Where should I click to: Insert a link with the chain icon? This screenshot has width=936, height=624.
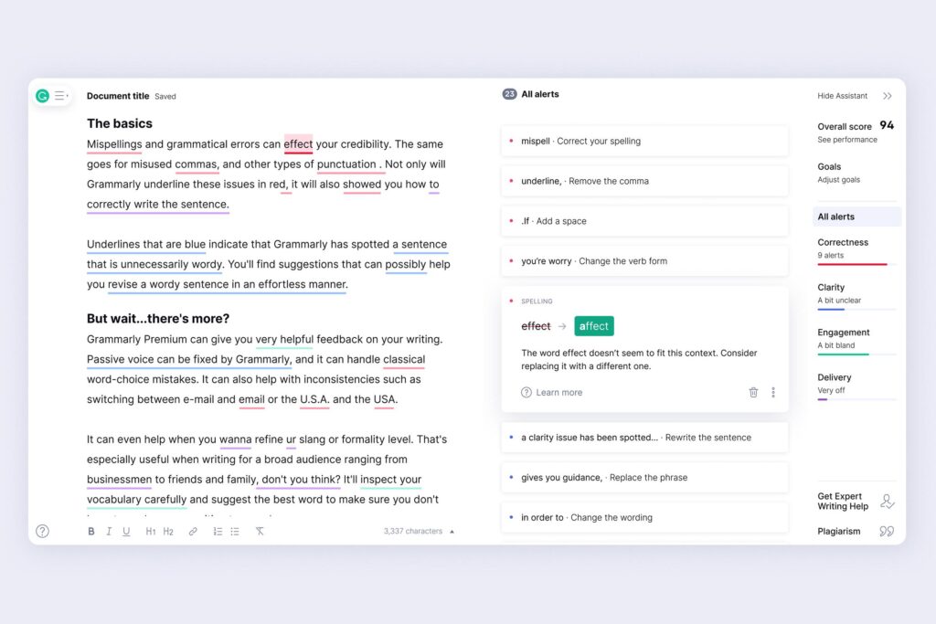(x=193, y=532)
